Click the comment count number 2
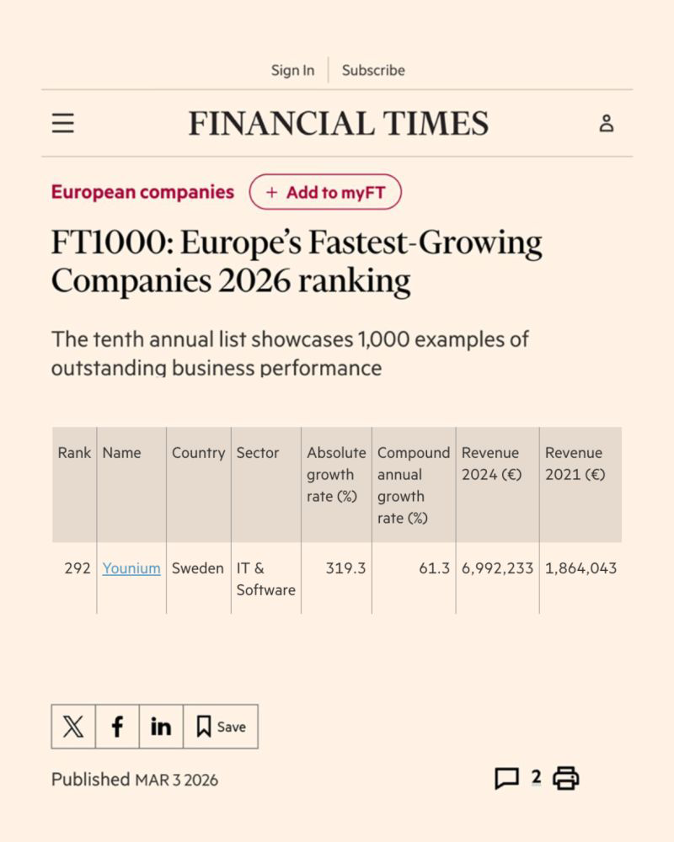This screenshot has width=674, height=842. click(x=536, y=777)
